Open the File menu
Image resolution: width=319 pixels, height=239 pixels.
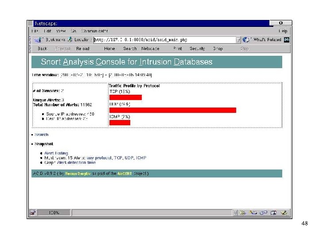click(35, 31)
